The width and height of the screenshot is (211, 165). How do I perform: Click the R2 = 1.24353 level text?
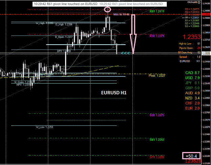192,12
